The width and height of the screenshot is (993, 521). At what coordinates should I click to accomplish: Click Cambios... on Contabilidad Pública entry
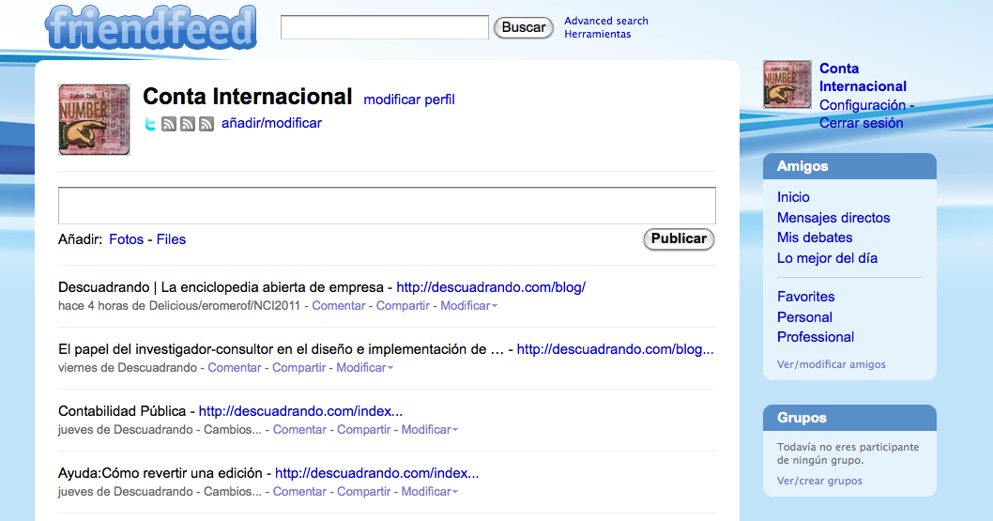point(233,430)
